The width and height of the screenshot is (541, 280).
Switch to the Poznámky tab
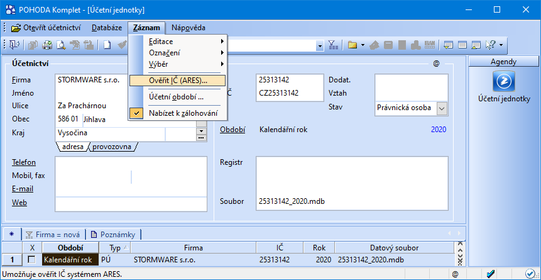pyautogui.click(x=114, y=234)
